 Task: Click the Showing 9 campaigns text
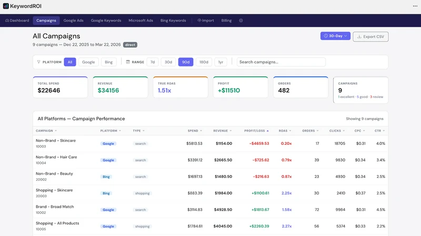365,119
